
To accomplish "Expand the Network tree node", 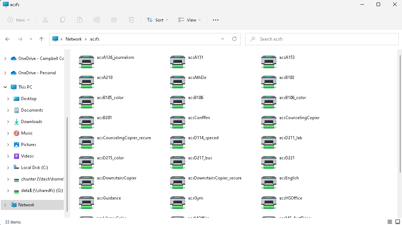I will (5, 205).
